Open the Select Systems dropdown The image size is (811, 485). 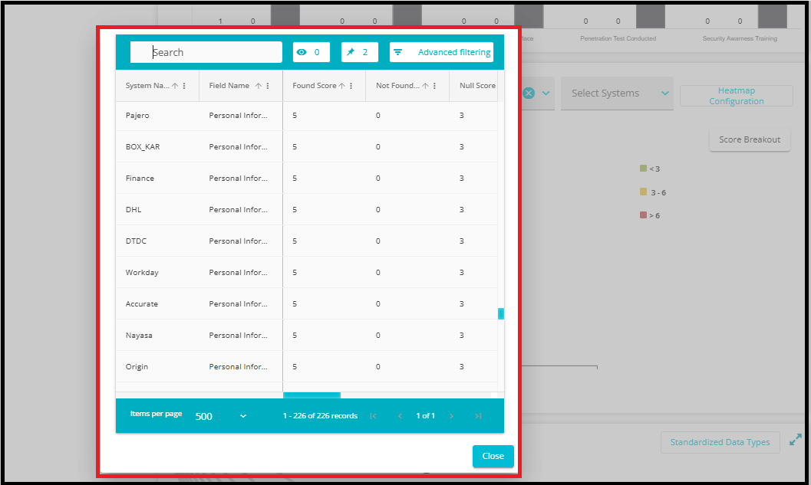(617, 93)
